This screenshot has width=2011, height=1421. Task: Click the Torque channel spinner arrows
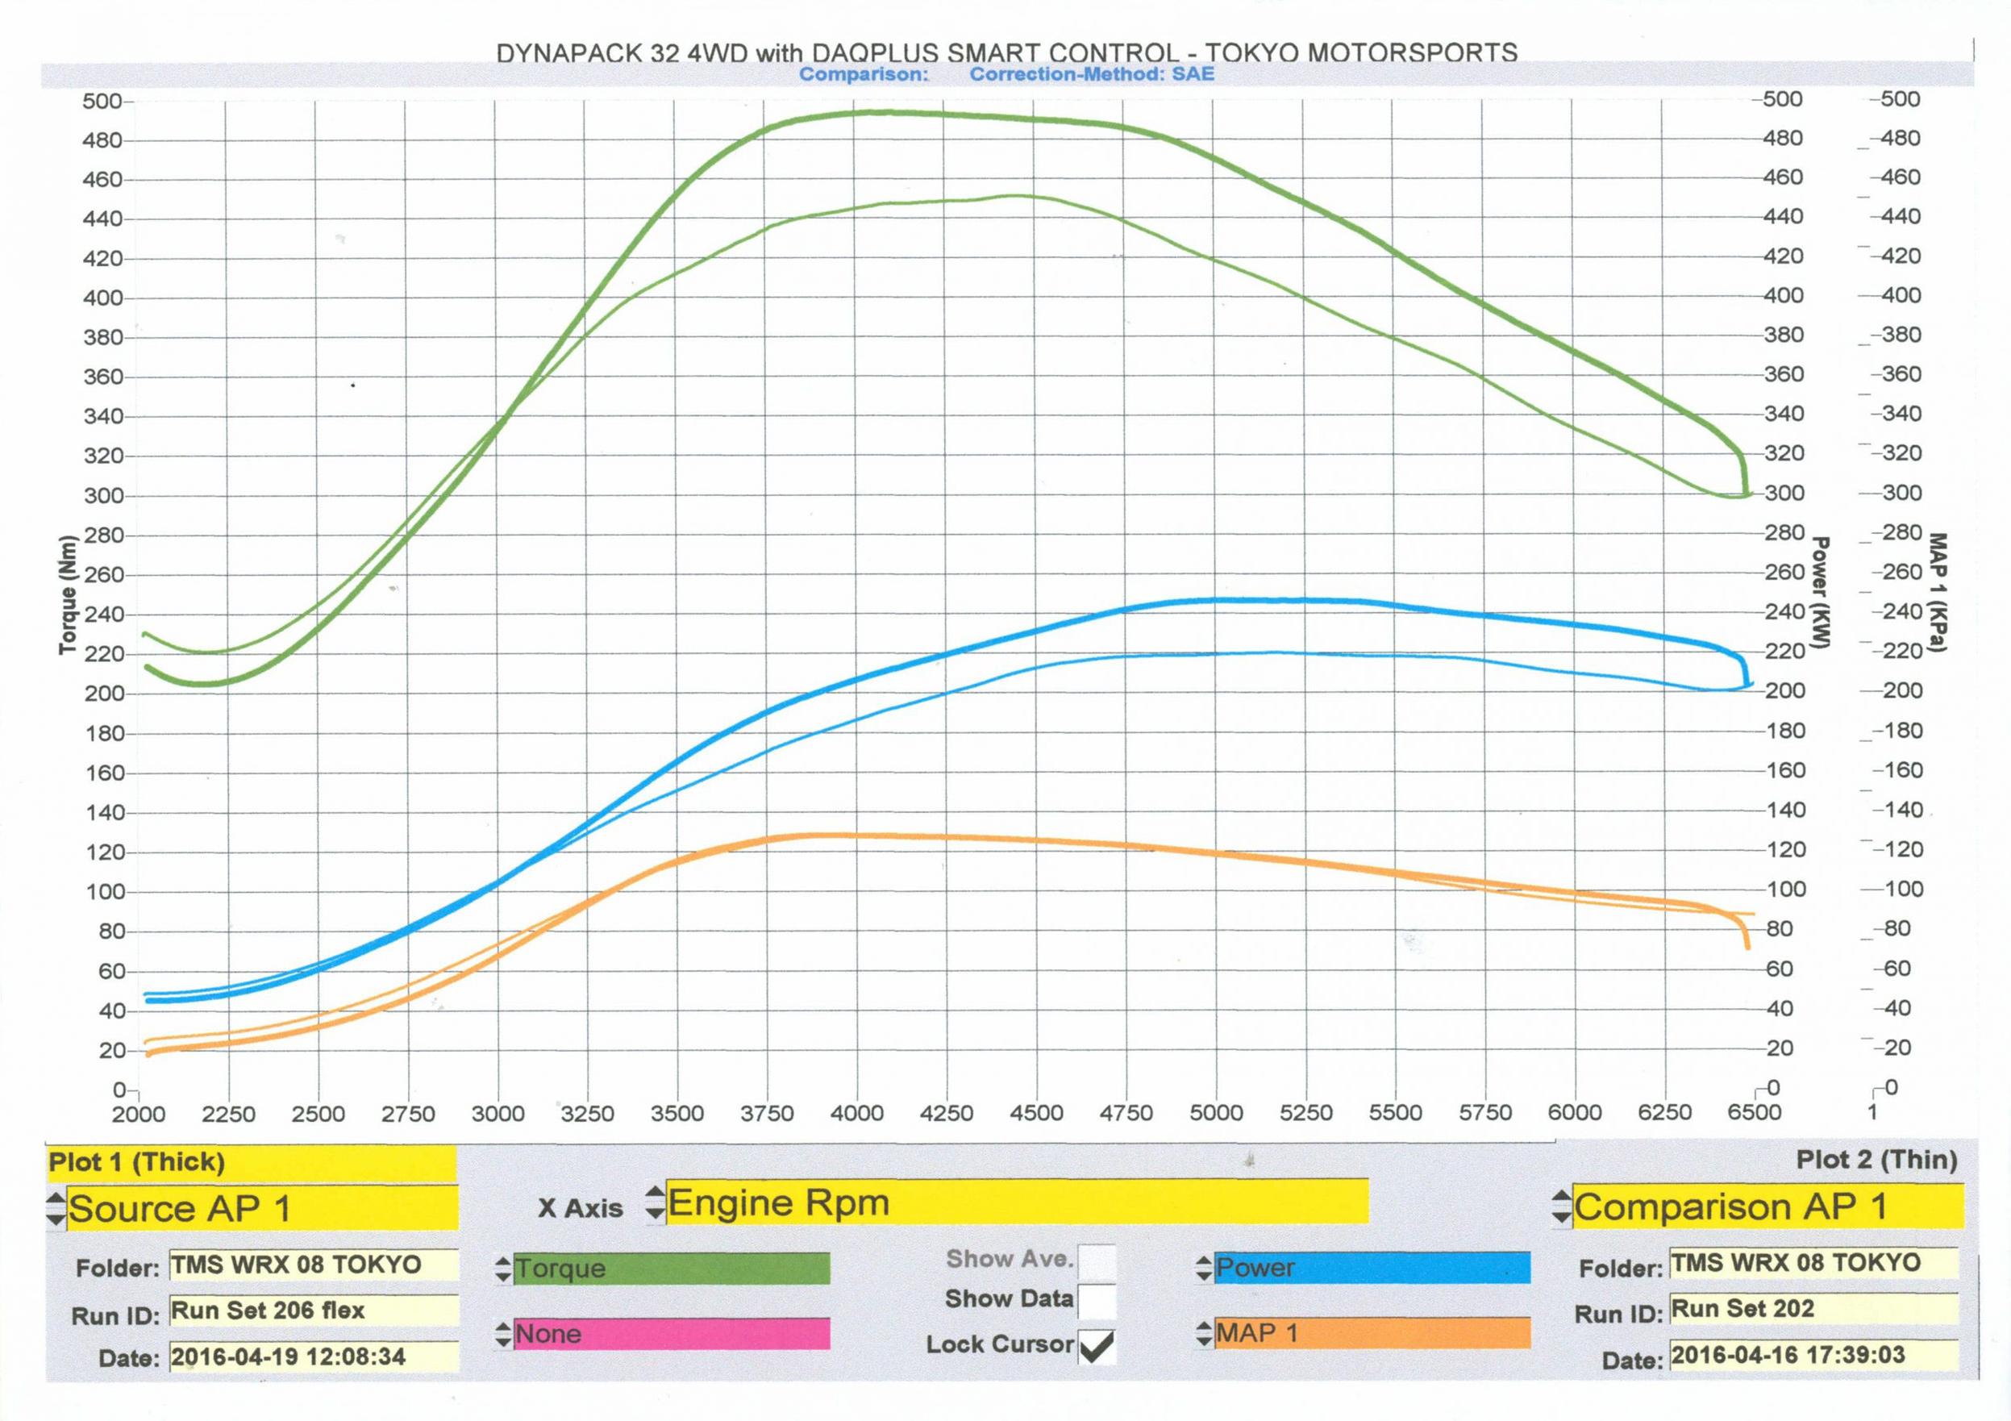point(503,1269)
